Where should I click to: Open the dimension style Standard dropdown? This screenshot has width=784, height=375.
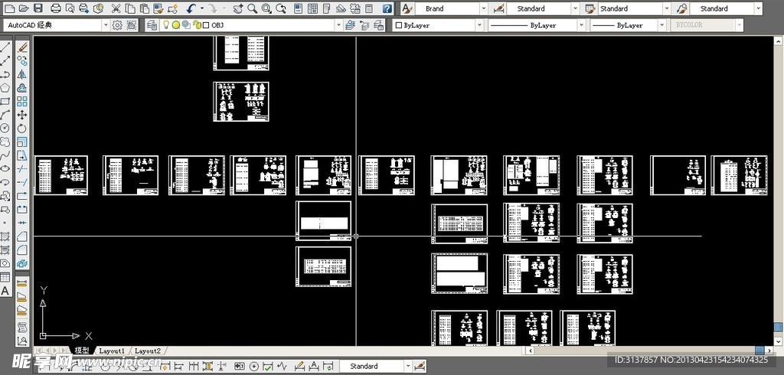(x=575, y=8)
